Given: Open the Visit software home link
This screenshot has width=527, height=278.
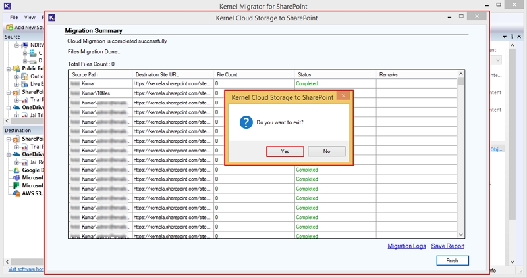Looking at the screenshot, I should click(x=26, y=269).
